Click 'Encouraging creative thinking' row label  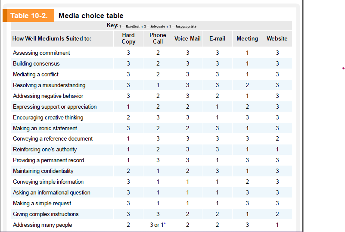[x=48, y=118]
